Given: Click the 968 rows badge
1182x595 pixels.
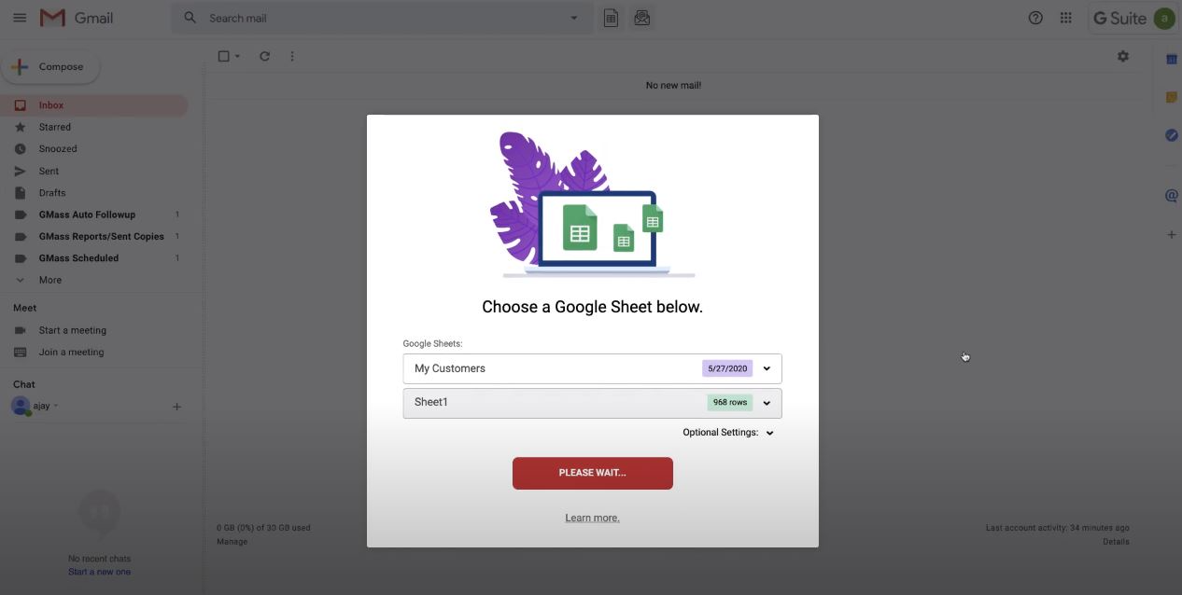Looking at the screenshot, I should (729, 402).
